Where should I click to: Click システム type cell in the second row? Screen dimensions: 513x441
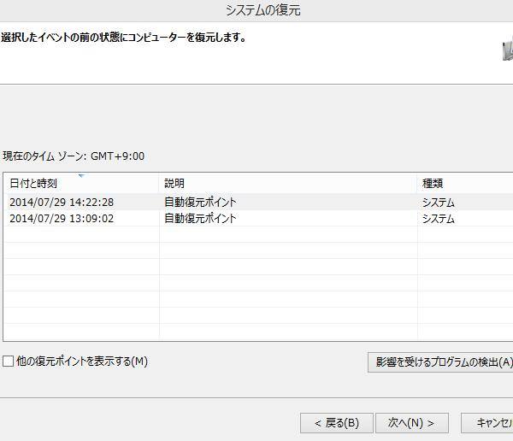pyautogui.click(x=439, y=219)
